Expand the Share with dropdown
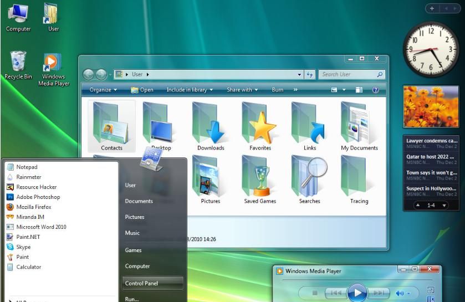This screenshot has height=302, width=465. 242,90
